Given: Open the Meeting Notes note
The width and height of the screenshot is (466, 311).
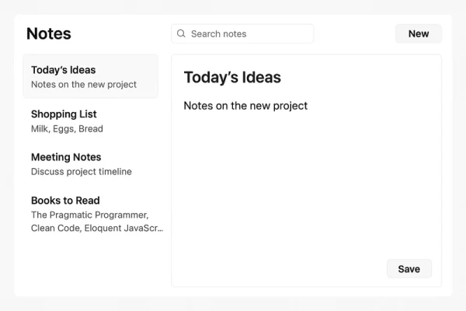Looking at the screenshot, I should click(x=90, y=164).
